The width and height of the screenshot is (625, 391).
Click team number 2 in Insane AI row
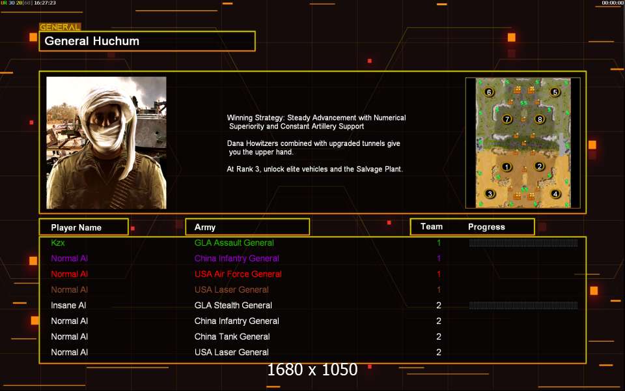439,306
